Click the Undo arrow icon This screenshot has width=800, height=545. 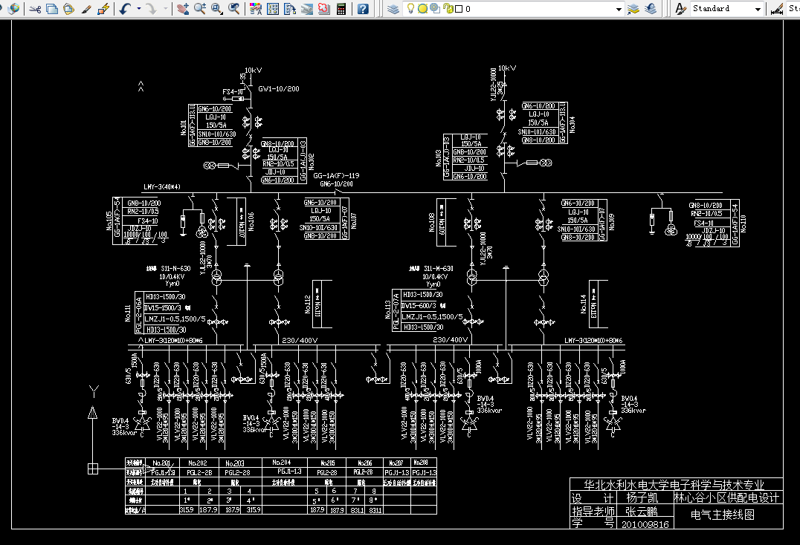(x=126, y=9)
